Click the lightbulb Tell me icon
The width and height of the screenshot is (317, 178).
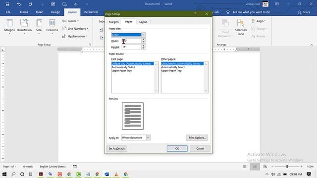pyautogui.click(x=228, y=12)
